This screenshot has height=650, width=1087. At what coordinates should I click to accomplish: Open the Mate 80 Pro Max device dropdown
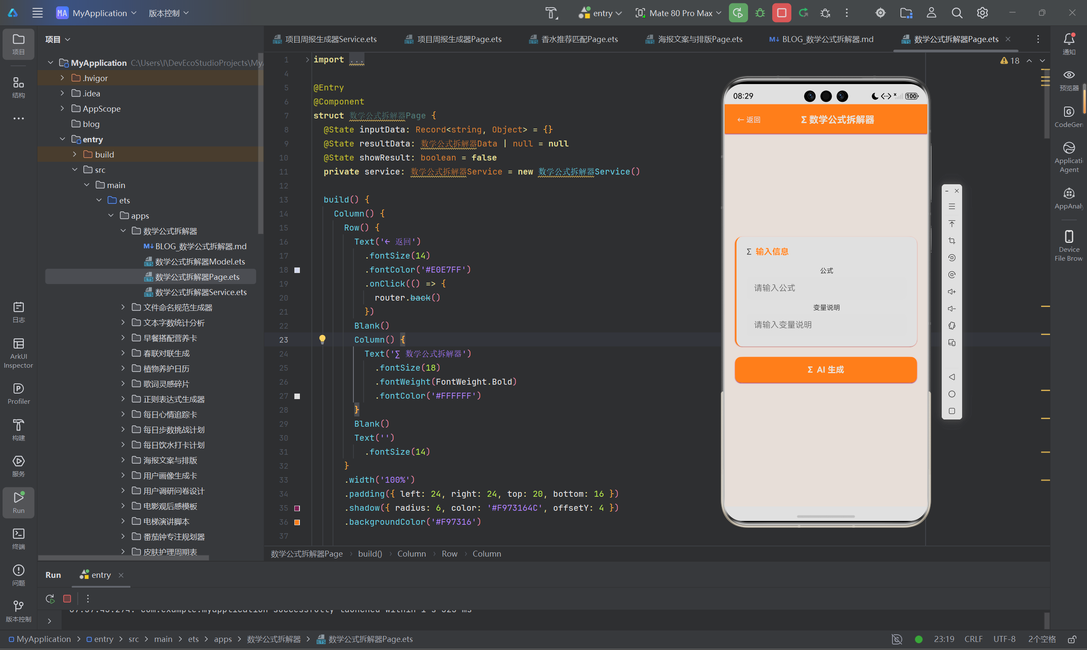click(x=678, y=13)
